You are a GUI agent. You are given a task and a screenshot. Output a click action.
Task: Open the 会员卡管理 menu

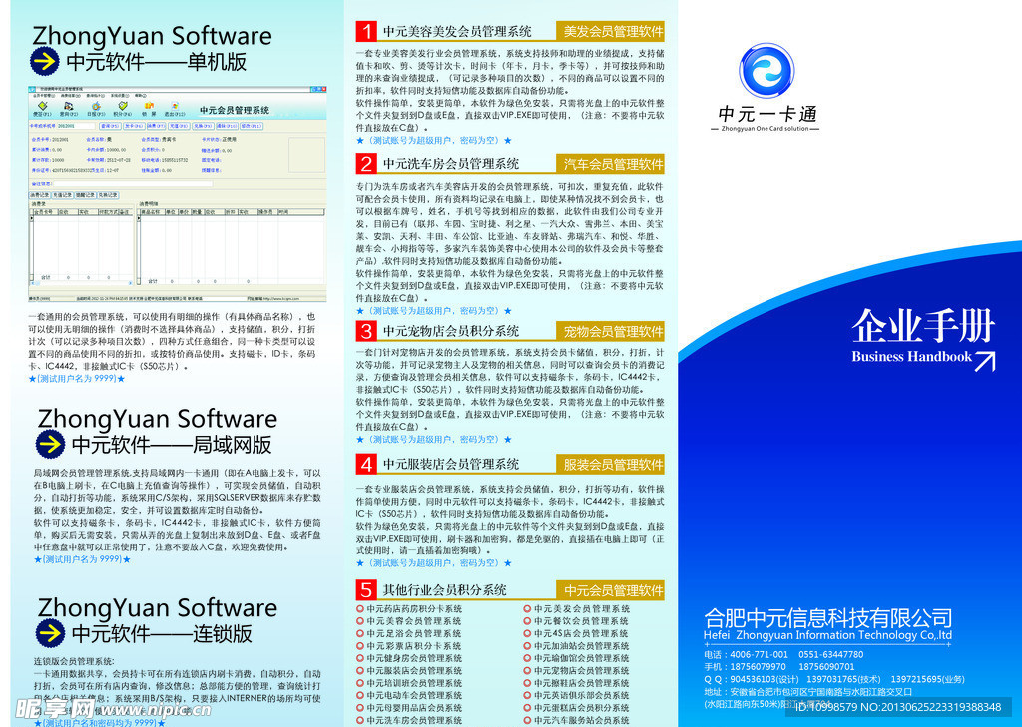pyautogui.click(x=43, y=96)
